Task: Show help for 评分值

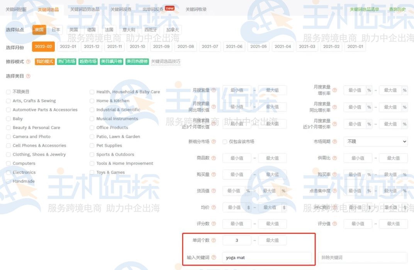Action: 335,224
